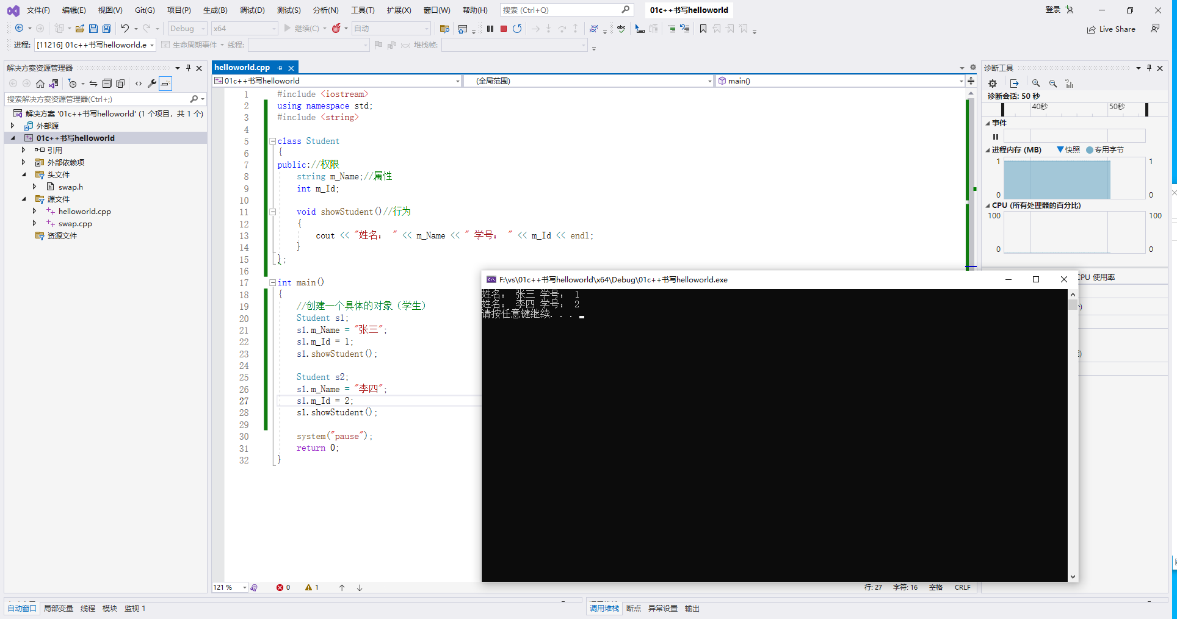Pause debugging with the Break All button
The height and width of the screenshot is (619, 1177).
click(490, 29)
